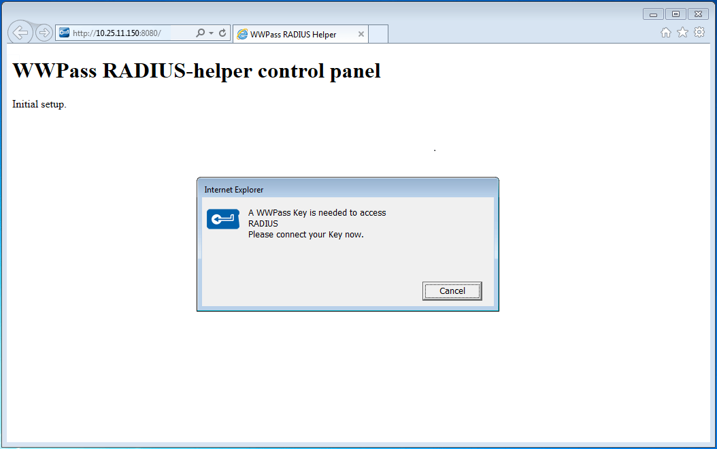Open Favorites with the star icon

pos(682,32)
